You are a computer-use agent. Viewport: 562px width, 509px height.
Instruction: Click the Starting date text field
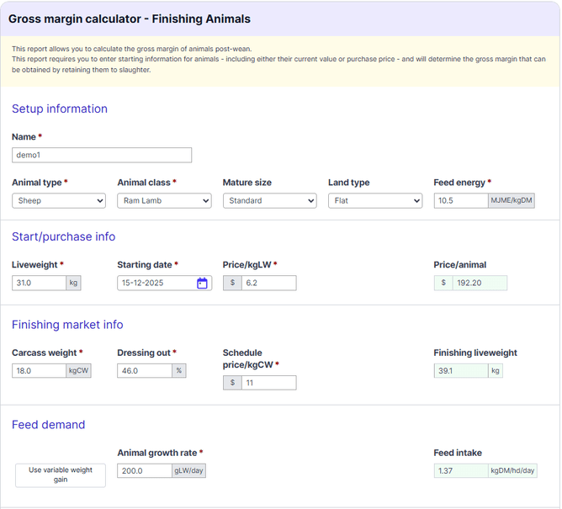click(x=156, y=284)
